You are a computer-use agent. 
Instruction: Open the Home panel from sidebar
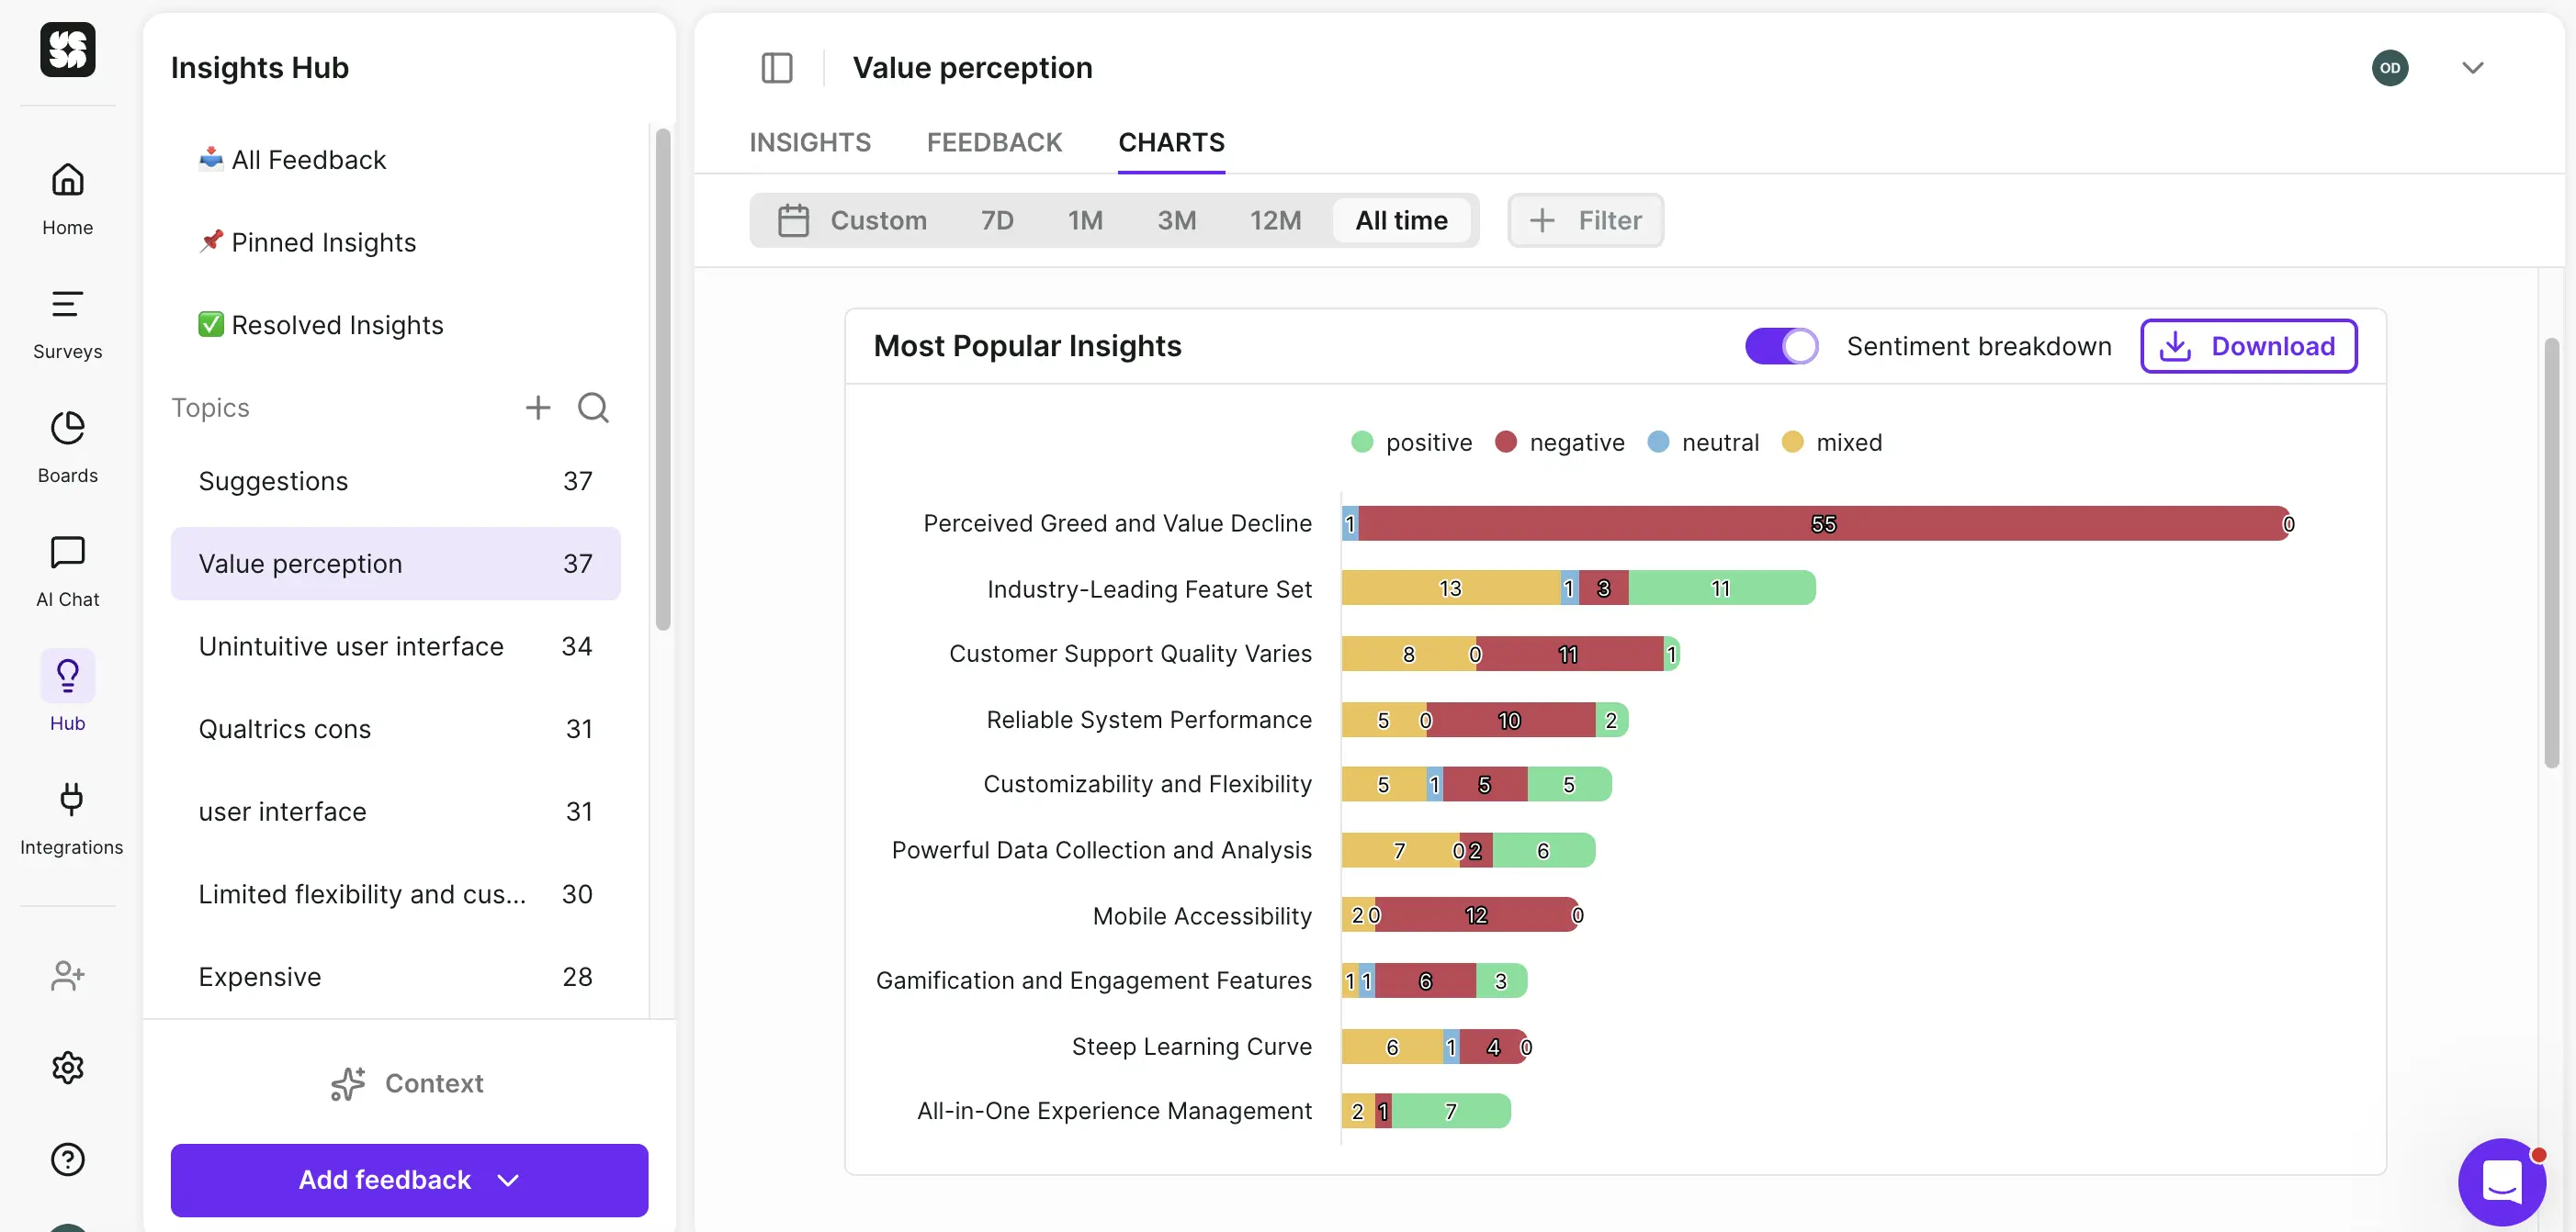coord(66,196)
